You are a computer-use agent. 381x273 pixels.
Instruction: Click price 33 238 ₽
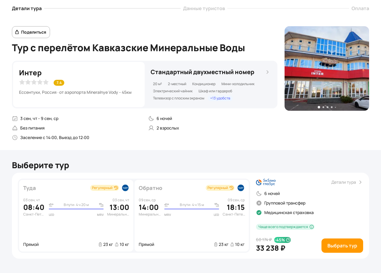point(271,248)
